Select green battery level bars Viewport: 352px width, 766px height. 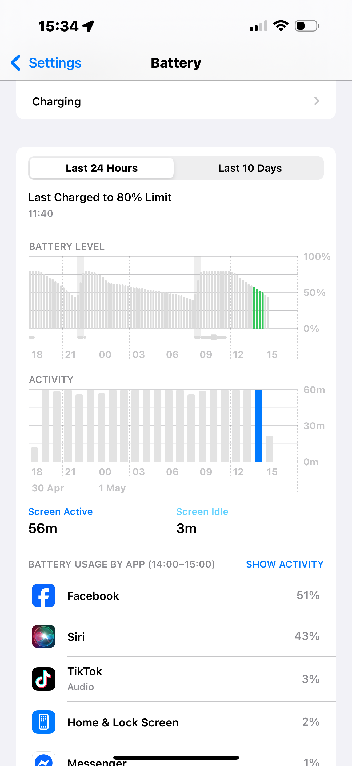point(258,308)
